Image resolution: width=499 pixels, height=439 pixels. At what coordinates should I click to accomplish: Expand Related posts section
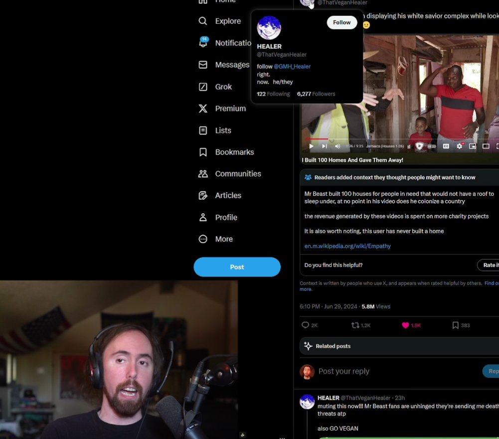tap(399, 346)
